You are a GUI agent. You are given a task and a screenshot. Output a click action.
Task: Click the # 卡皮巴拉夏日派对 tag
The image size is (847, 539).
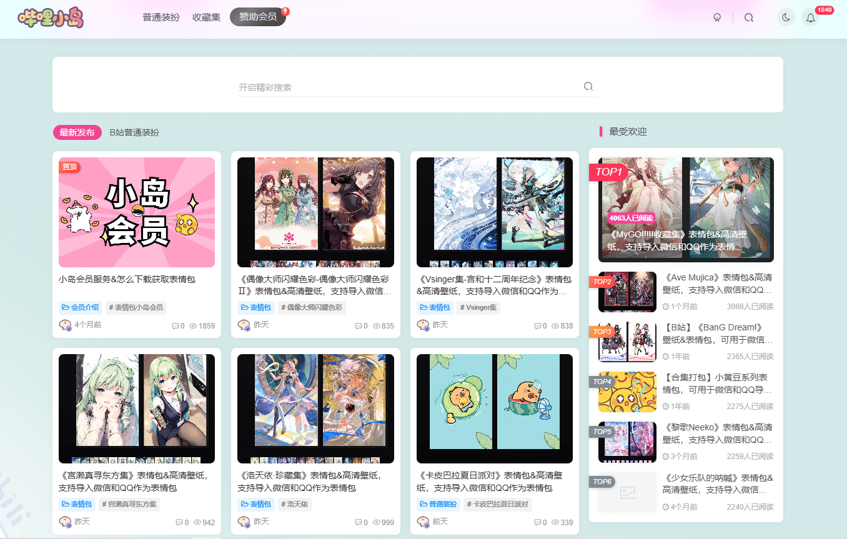pos(498,504)
